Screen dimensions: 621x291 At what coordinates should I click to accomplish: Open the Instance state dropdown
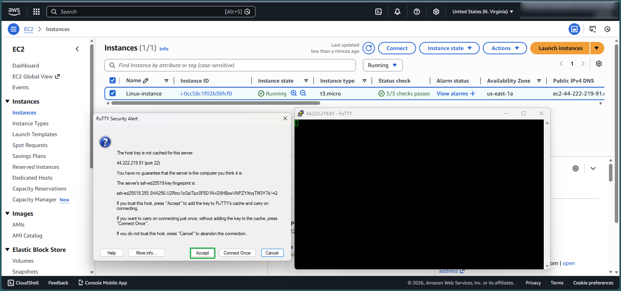tap(449, 48)
